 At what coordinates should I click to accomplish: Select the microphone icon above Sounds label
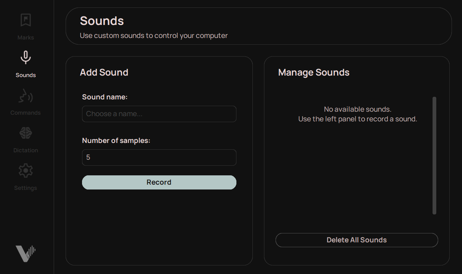pos(25,57)
